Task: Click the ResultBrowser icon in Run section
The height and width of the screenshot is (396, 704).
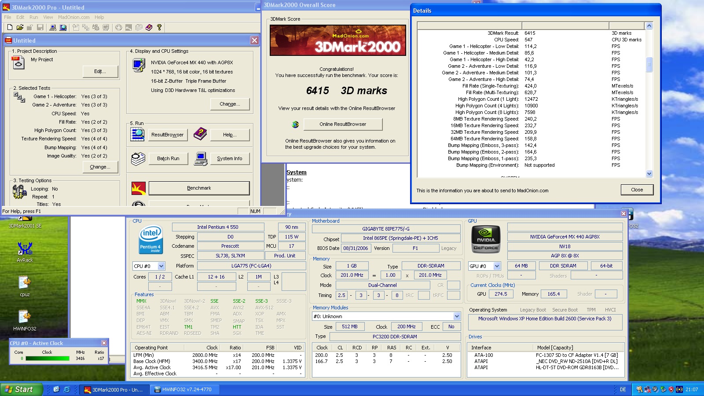Action: coord(137,134)
